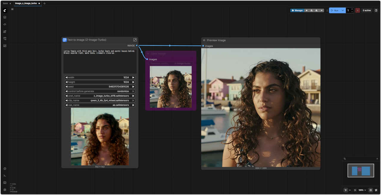
Task: Expand the Text to Image subgraph node
Action: (x=135, y=40)
